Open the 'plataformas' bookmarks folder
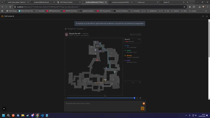 click(x=152, y=11)
